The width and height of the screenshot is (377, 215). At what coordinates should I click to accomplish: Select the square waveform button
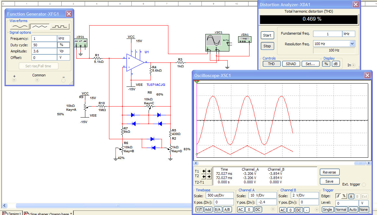tap(60, 26)
